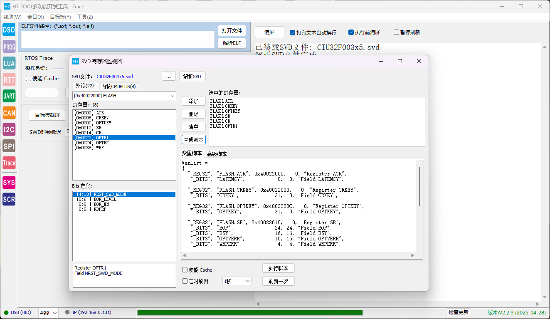Open the #99 device number dropdown
The width and height of the screenshot is (550, 319).
(x=48, y=313)
